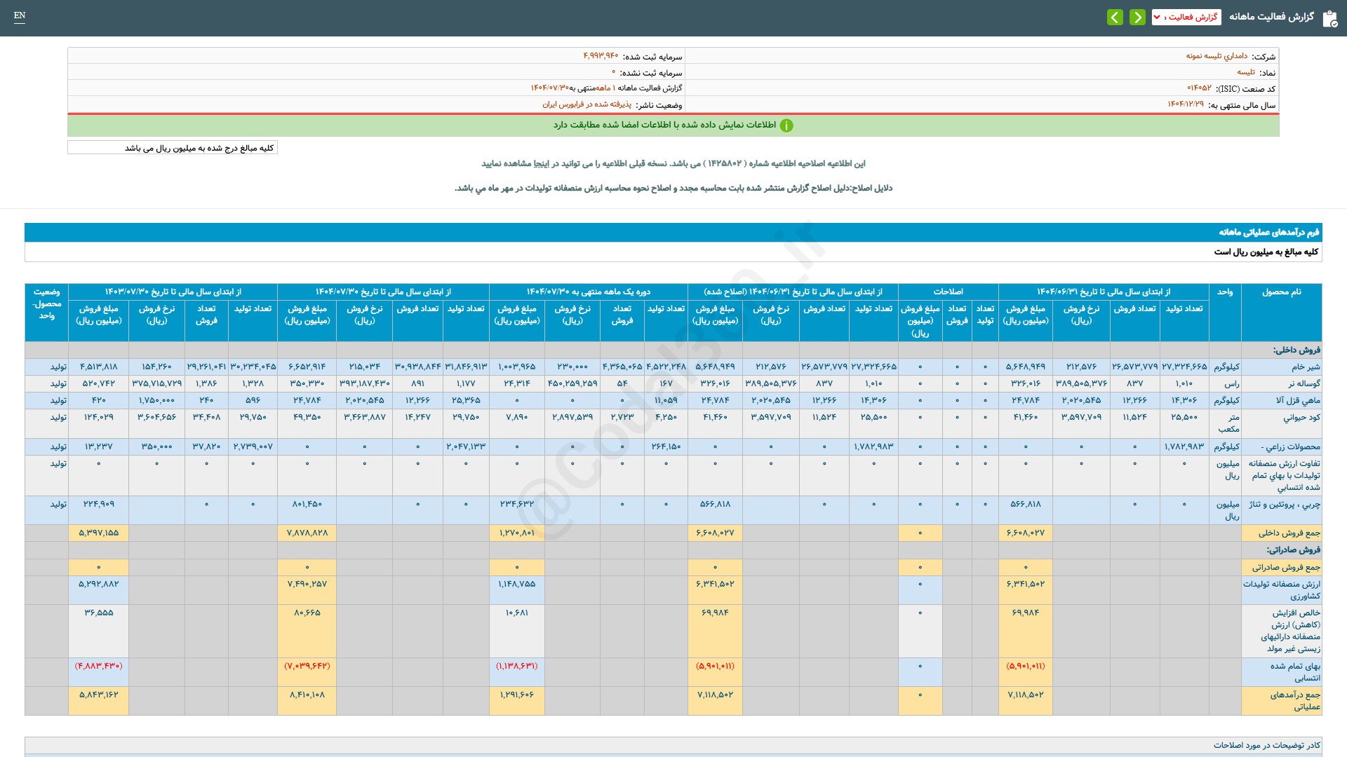Click the گزارش فعالیت ماهانه page title
This screenshot has height=757, width=1347.
pos(1271,17)
